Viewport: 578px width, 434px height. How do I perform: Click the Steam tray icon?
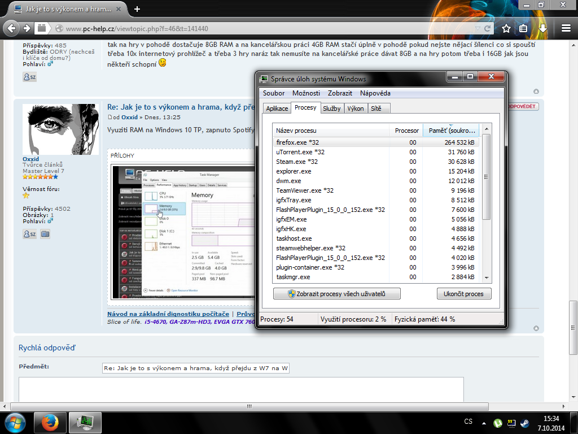(x=524, y=422)
